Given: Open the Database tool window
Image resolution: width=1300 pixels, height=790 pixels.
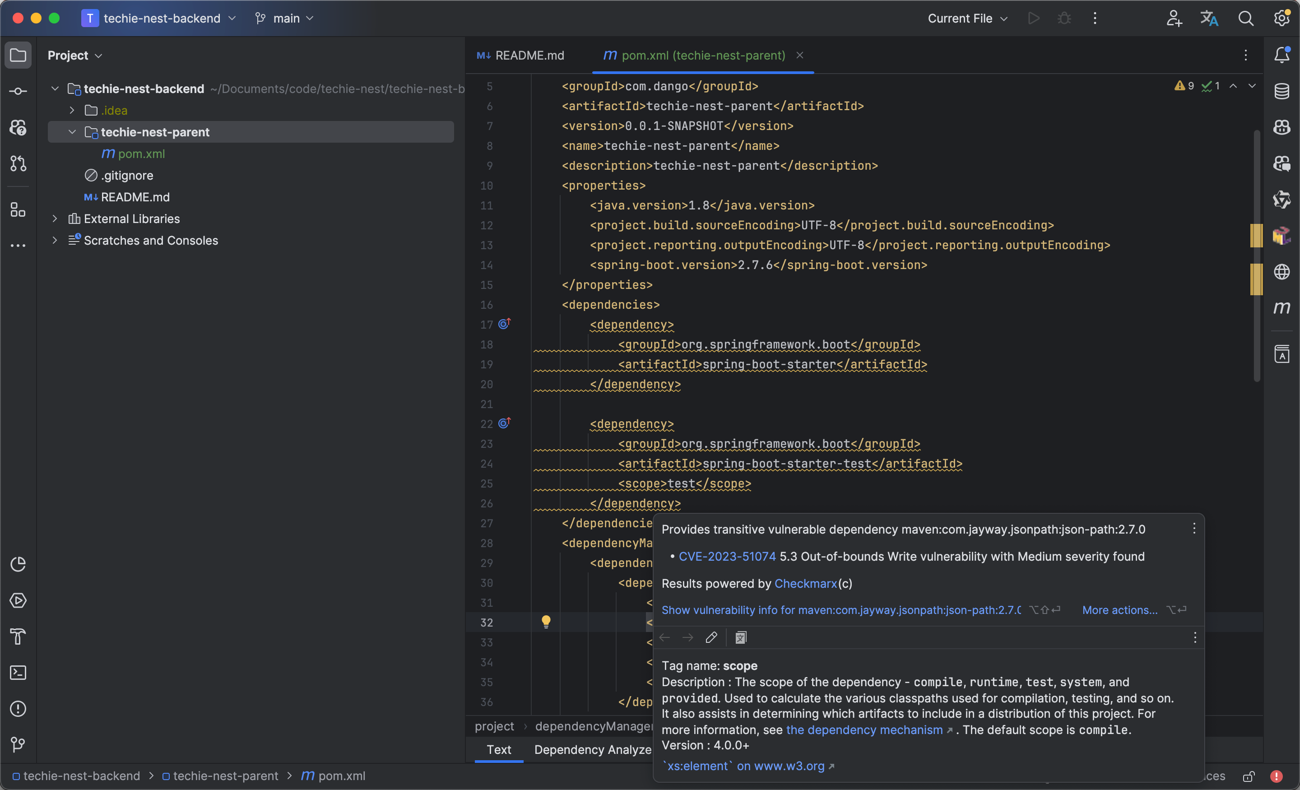Looking at the screenshot, I should [x=1281, y=91].
